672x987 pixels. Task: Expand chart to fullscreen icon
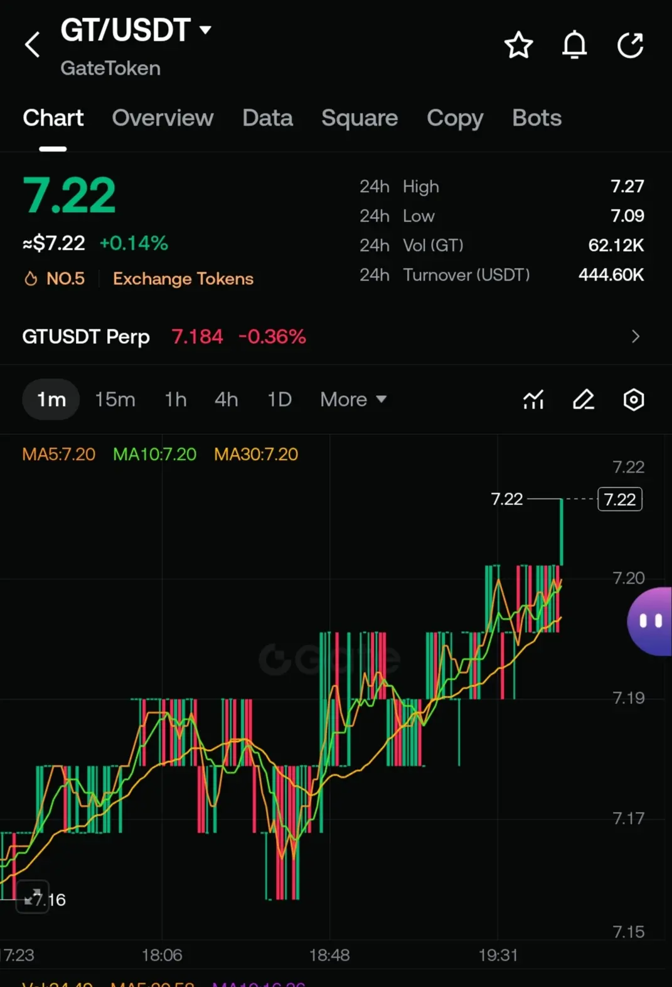(x=33, y=897)
